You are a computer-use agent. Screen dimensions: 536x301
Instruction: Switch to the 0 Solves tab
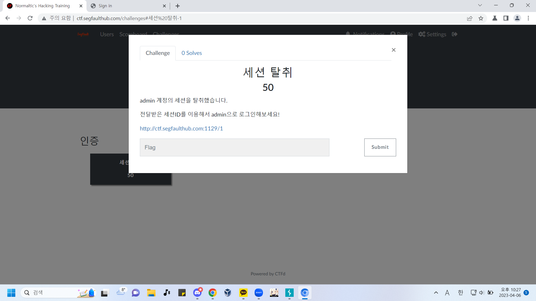pos(192,53)
